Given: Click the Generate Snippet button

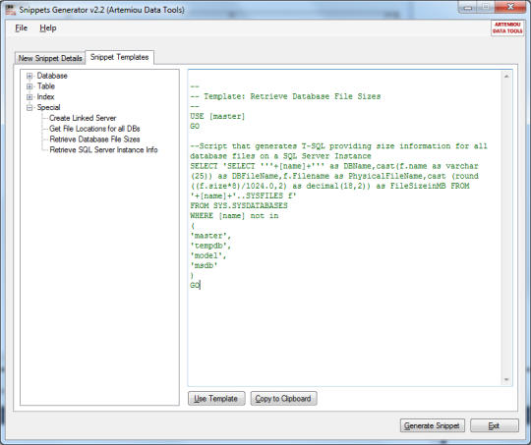Looking at the screenshot, I should [432, 425].
